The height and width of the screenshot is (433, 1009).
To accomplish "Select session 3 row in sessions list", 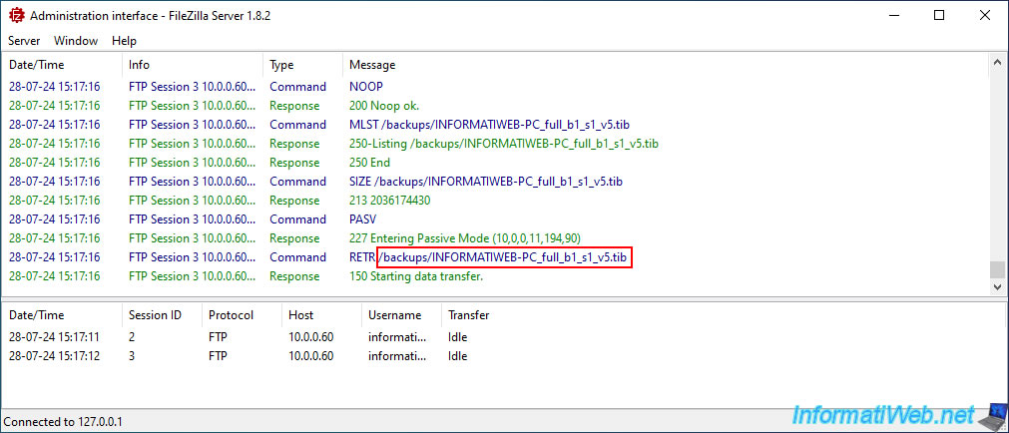I will pos(502,356).
